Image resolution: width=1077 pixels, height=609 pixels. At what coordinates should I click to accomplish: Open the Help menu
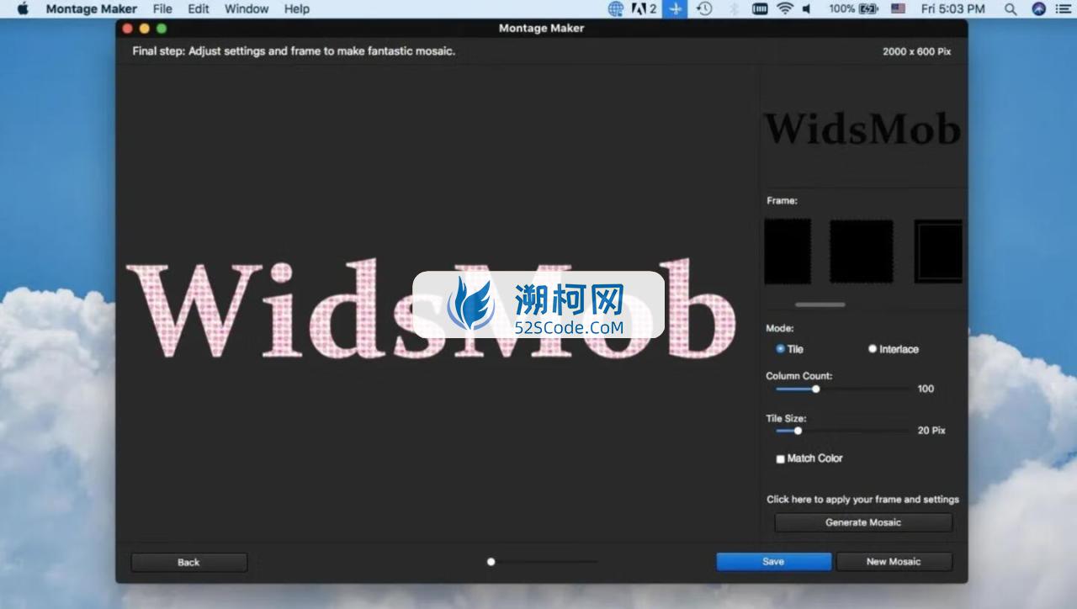click(x=297, y=8)
